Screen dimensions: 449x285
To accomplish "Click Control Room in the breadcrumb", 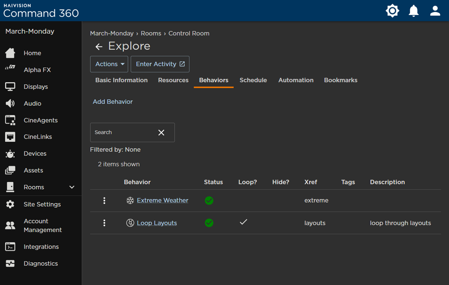I will (x=189, y=33).
